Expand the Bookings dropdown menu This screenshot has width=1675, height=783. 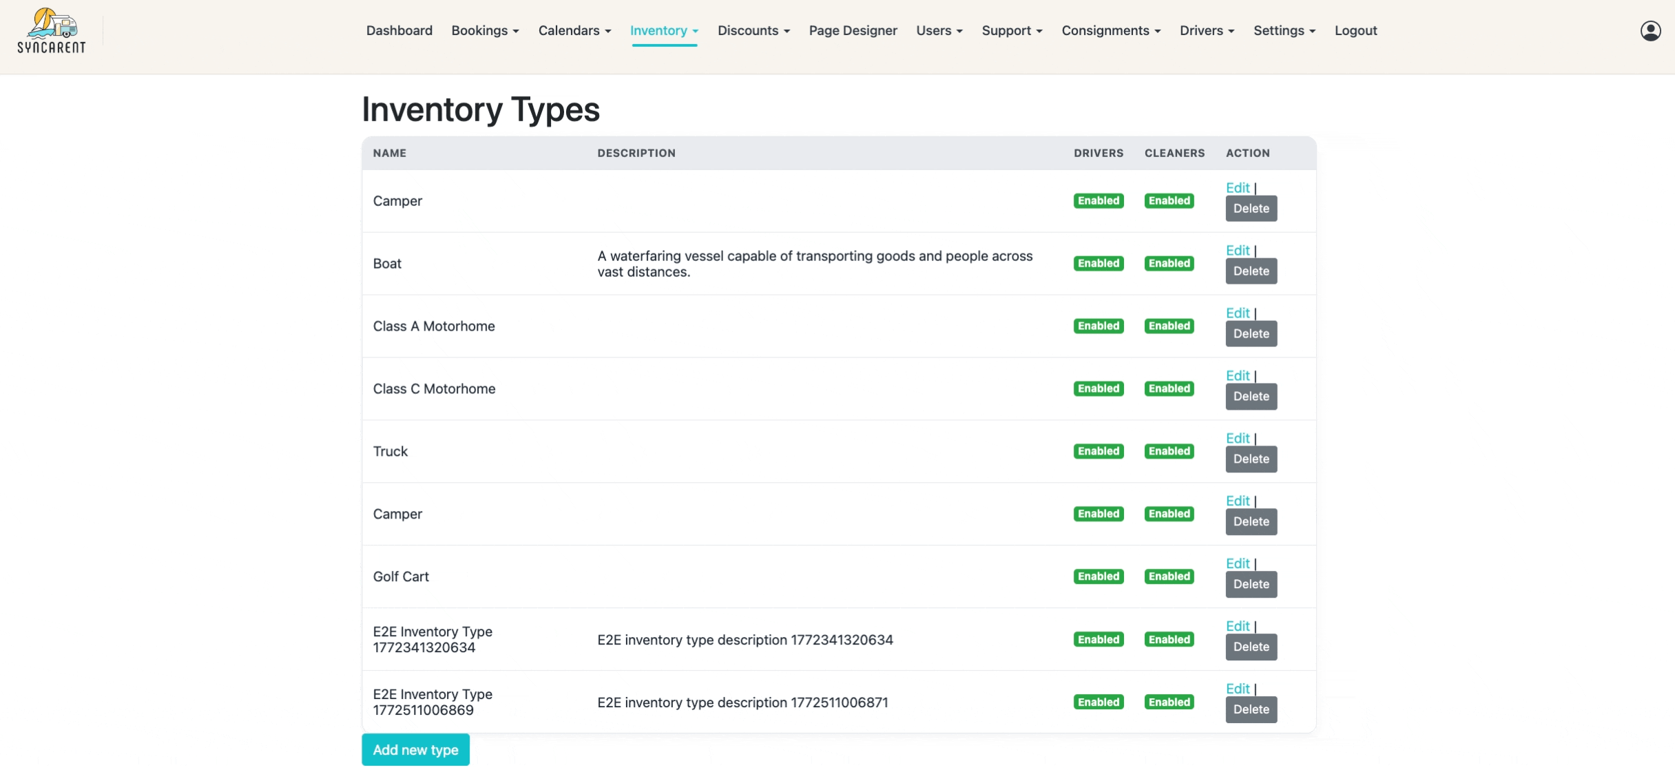pyautogui.click(x=485, y=30)
